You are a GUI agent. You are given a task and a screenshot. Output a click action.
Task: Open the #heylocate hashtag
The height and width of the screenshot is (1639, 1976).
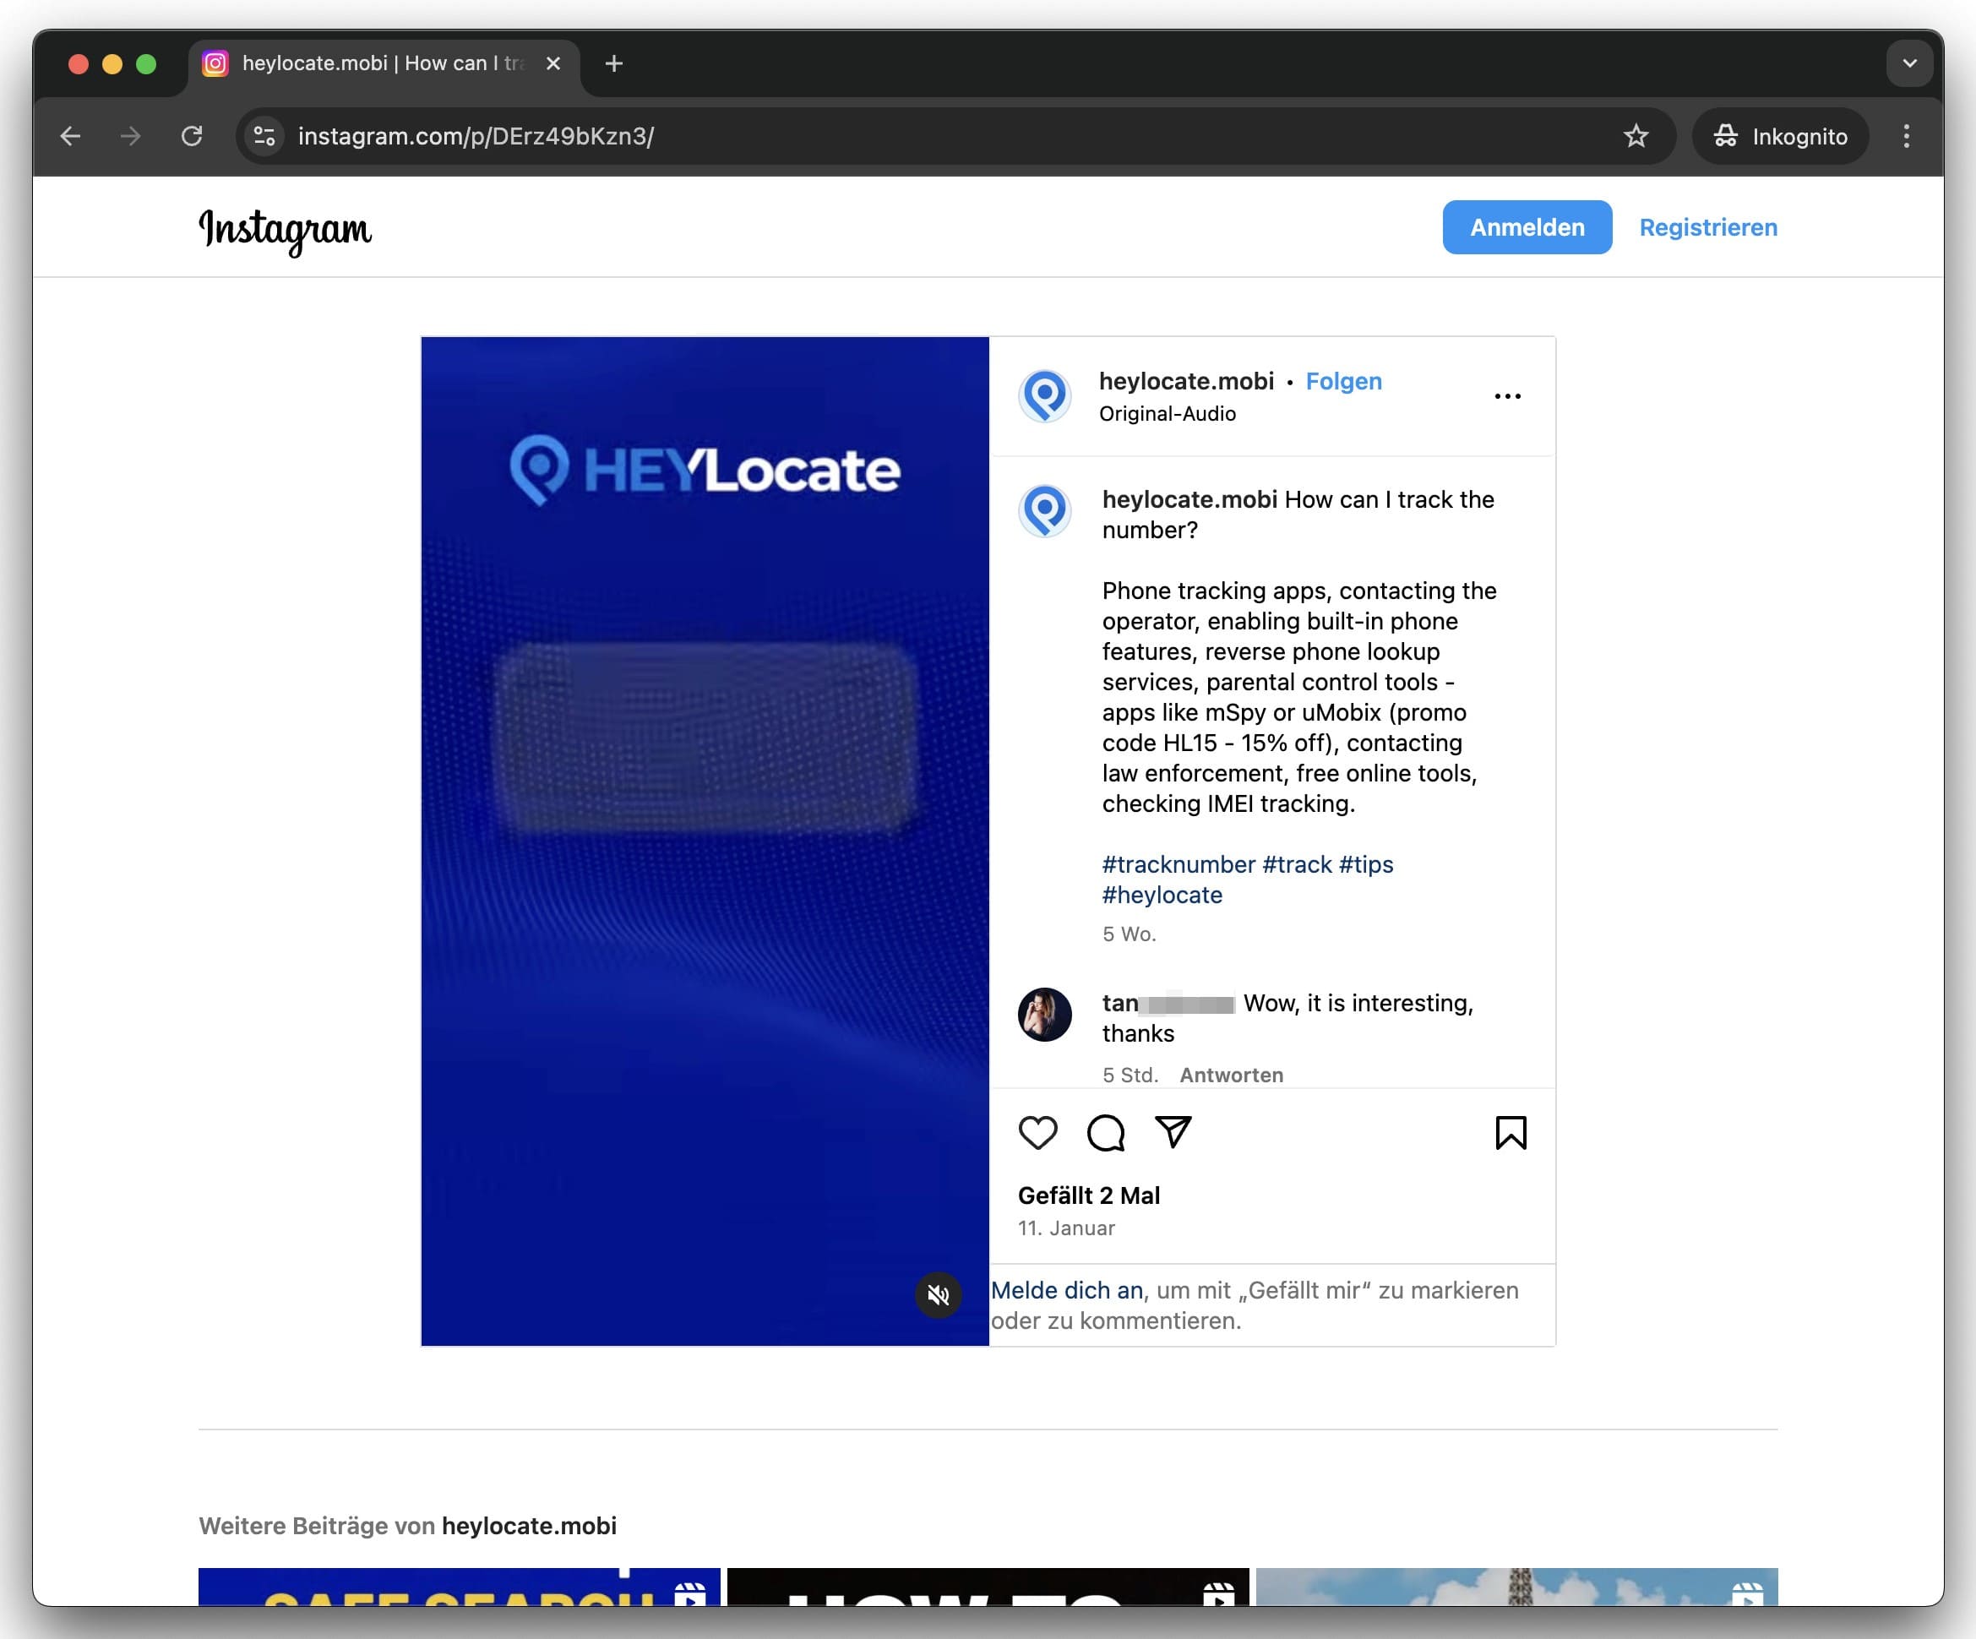point(1162,895)
